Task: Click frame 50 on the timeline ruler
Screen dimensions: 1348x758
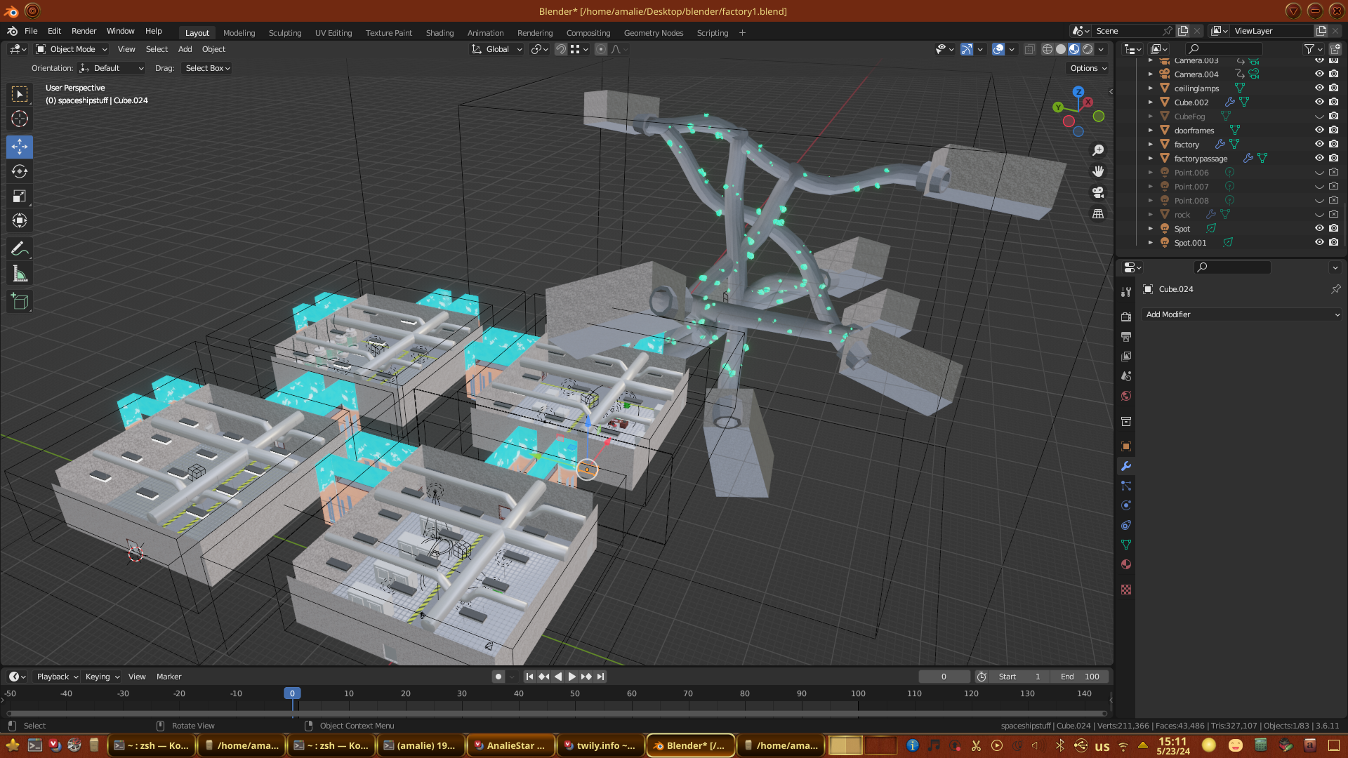Action: 575,693
